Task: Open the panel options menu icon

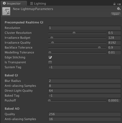Action: tap(119, 4)
